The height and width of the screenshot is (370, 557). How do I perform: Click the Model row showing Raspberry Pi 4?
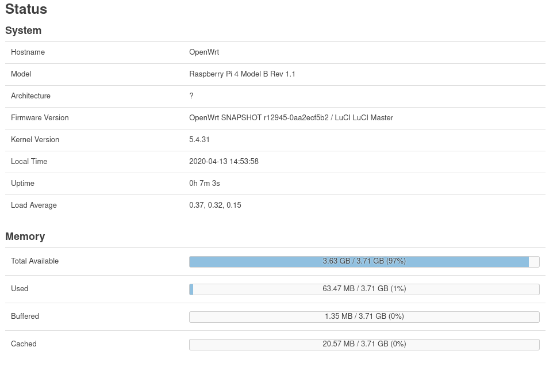[x=242, y=74]
